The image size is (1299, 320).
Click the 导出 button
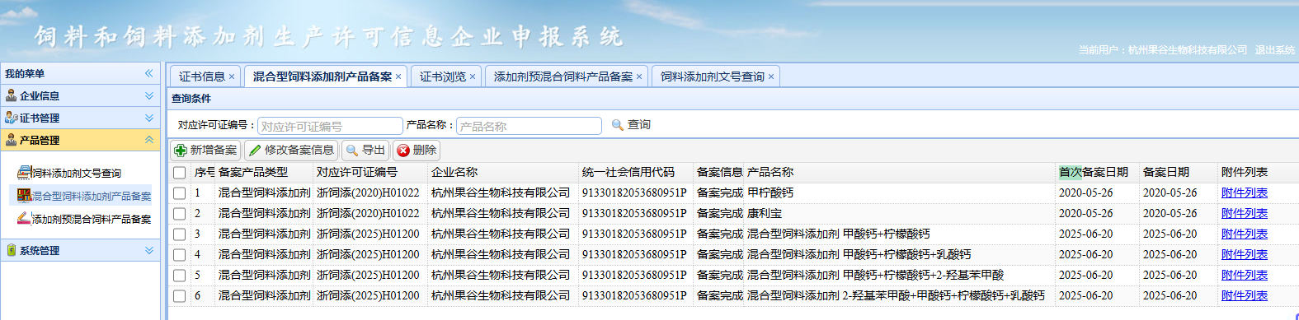pyautogui.click(x=365, y=151)
